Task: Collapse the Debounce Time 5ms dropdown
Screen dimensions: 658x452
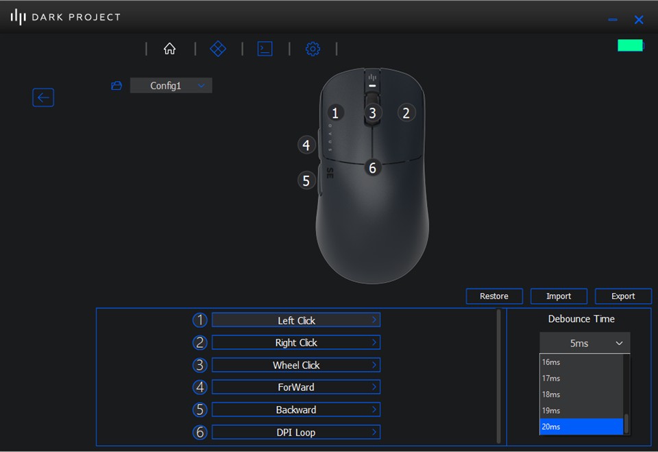Action: click(584, 343)
